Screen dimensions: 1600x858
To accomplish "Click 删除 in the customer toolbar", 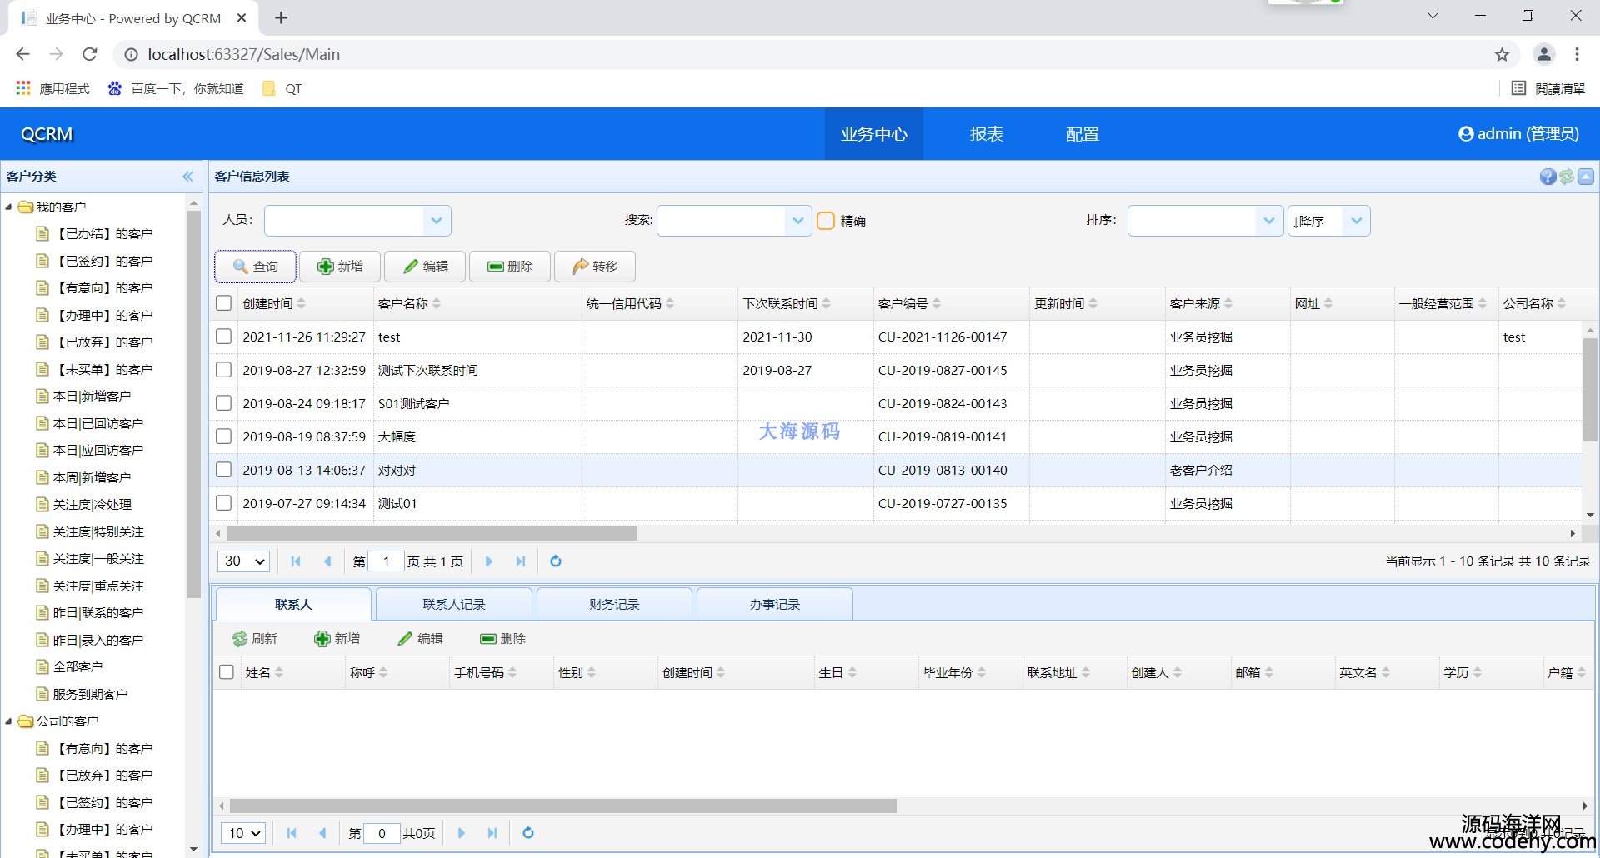I will (510, 267).
